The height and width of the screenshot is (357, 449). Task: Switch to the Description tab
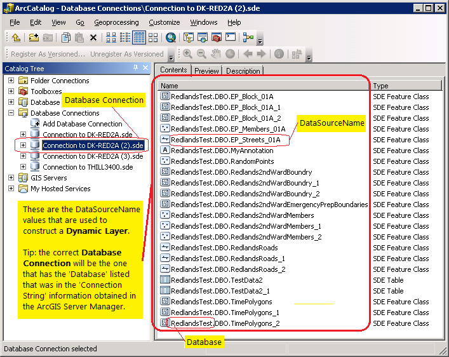pyautogui.click(x=243, y=71)
